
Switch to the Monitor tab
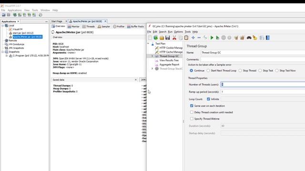73,27
